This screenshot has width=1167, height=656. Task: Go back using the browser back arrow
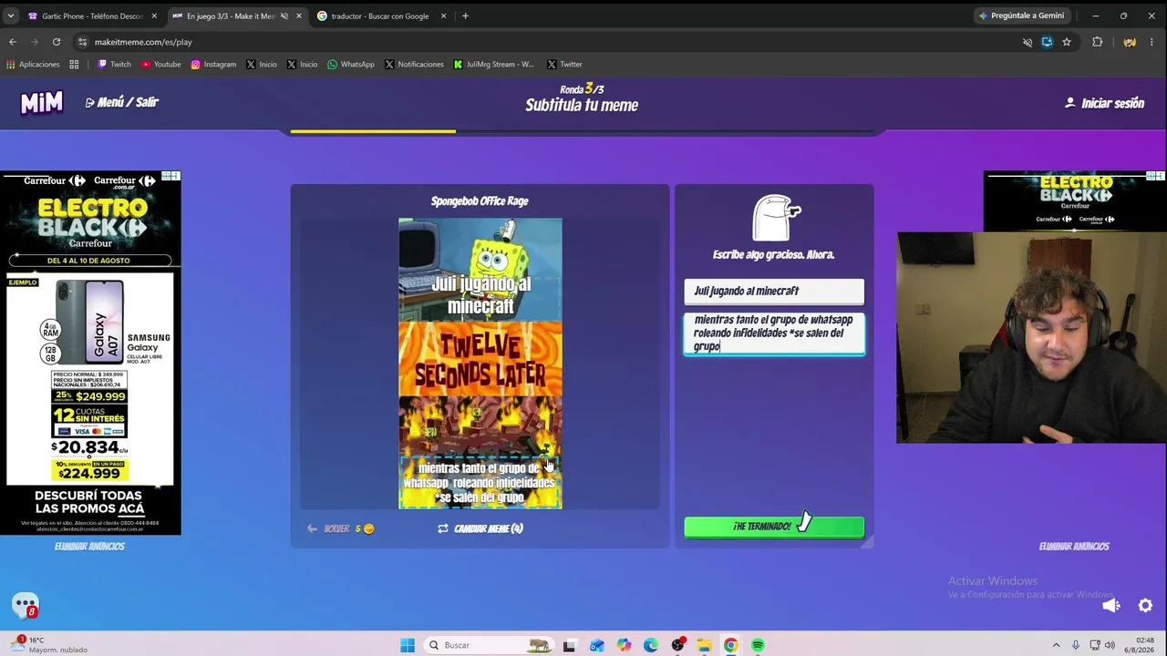(13, 42)
